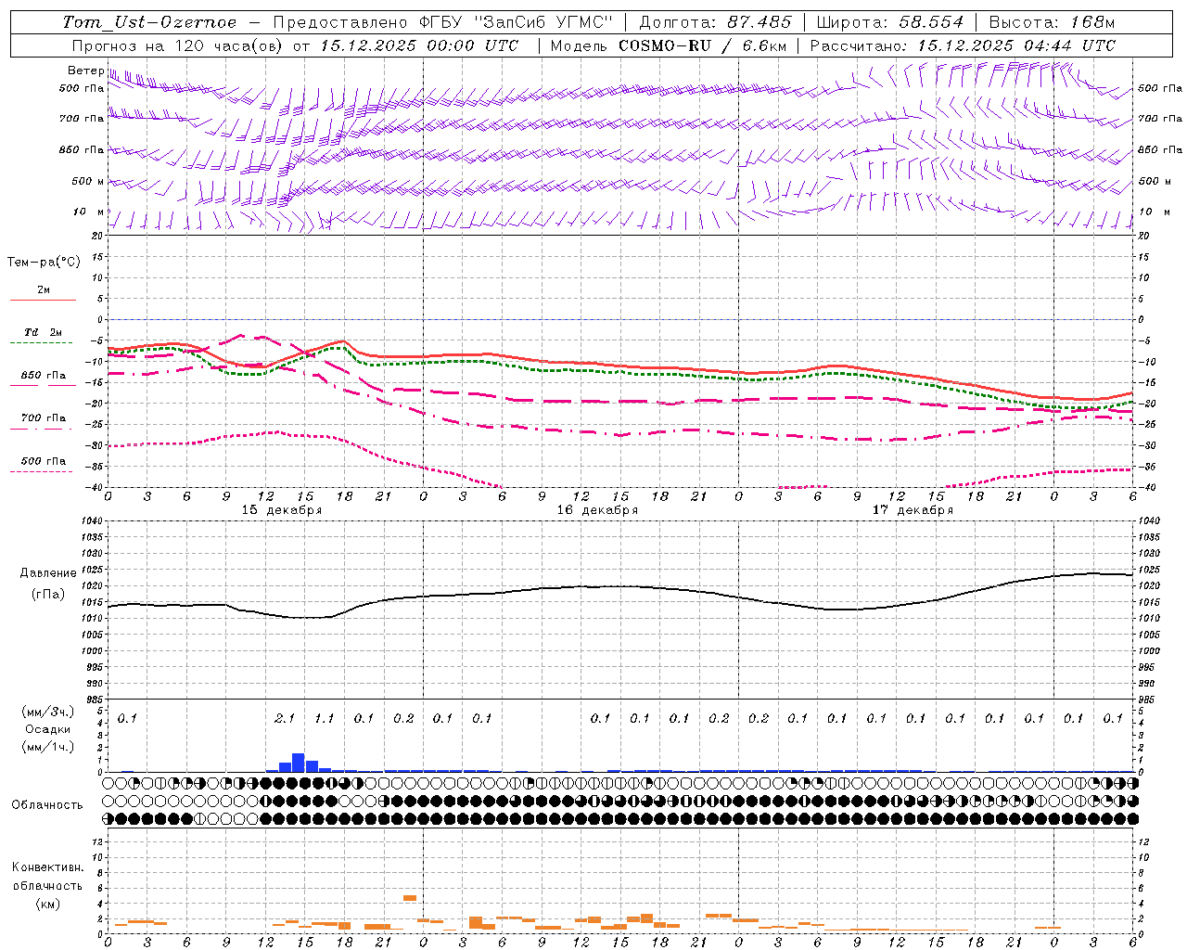Viewport: 1187px width, 950px height.
Task: Click the precipitation value "2.1"
Action: click(x=285, y=718)
